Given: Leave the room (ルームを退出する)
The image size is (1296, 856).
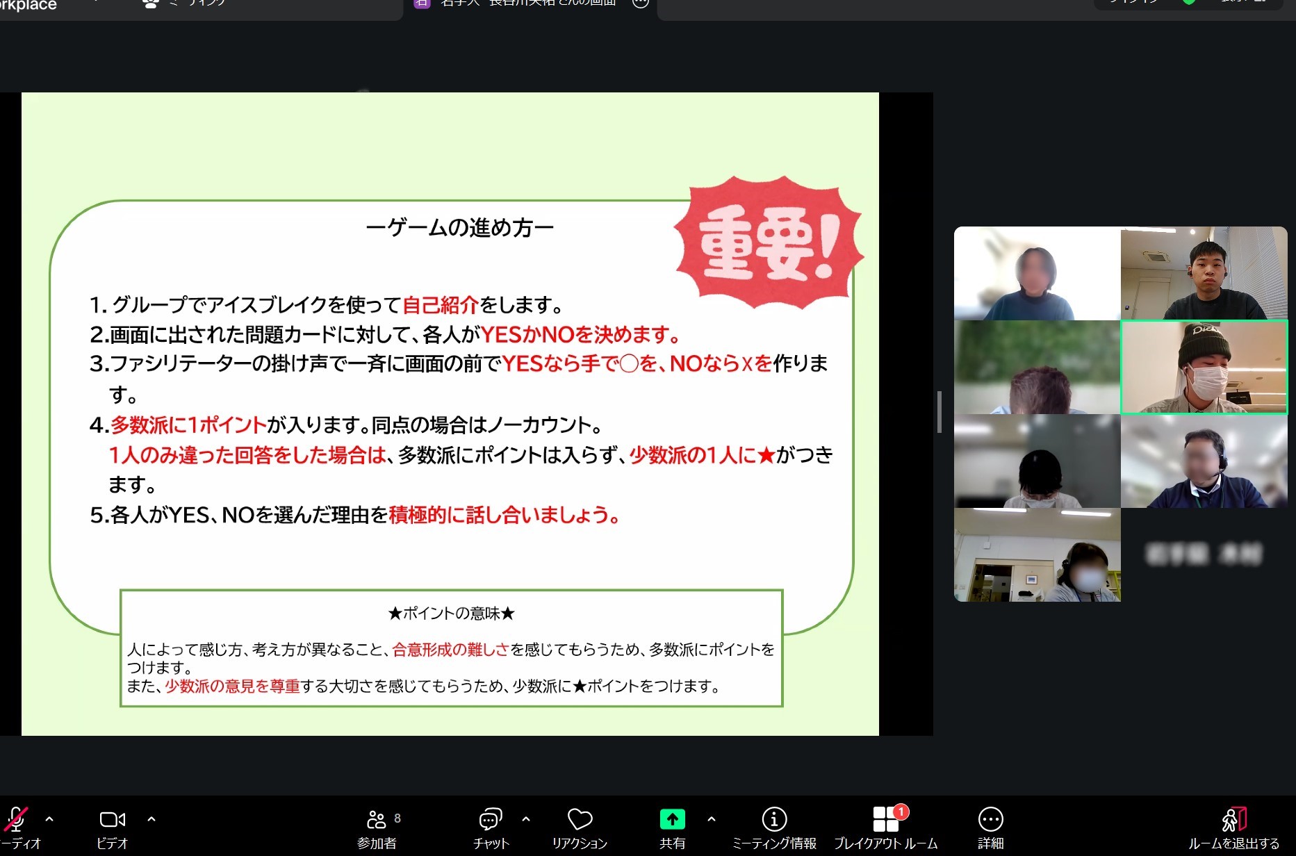Looking at the screenshot, I should point(1234,821).
